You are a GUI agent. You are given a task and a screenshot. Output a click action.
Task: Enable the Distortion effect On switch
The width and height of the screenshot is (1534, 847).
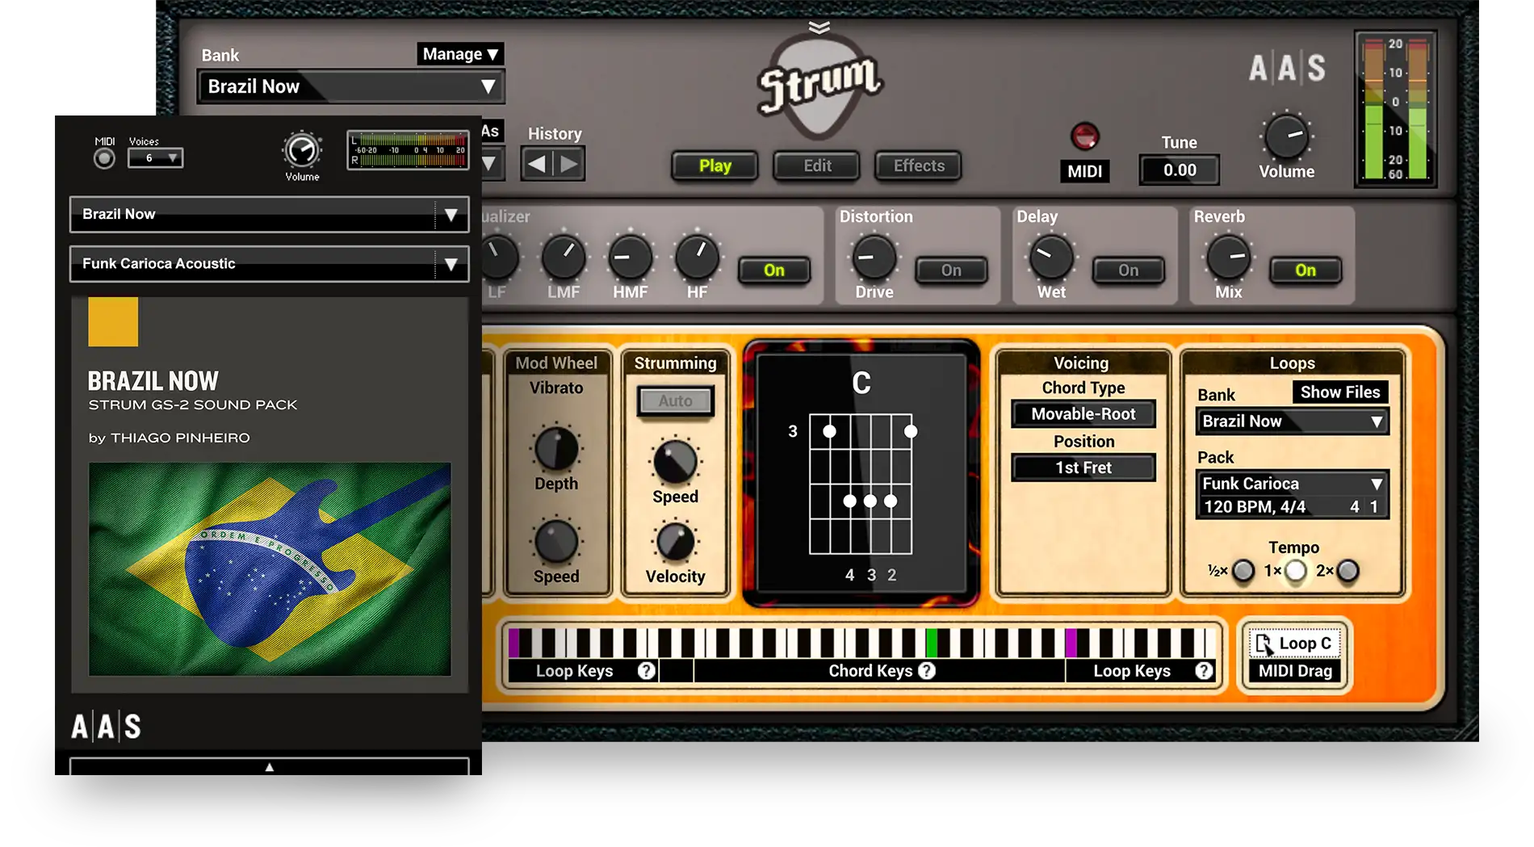coord(951,271)
